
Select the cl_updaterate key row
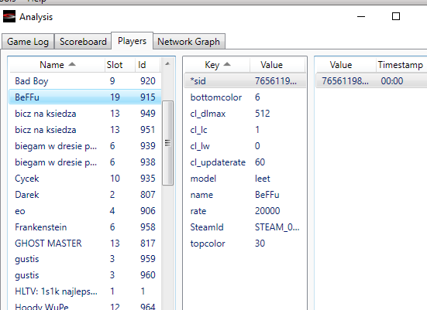point(245,162)
